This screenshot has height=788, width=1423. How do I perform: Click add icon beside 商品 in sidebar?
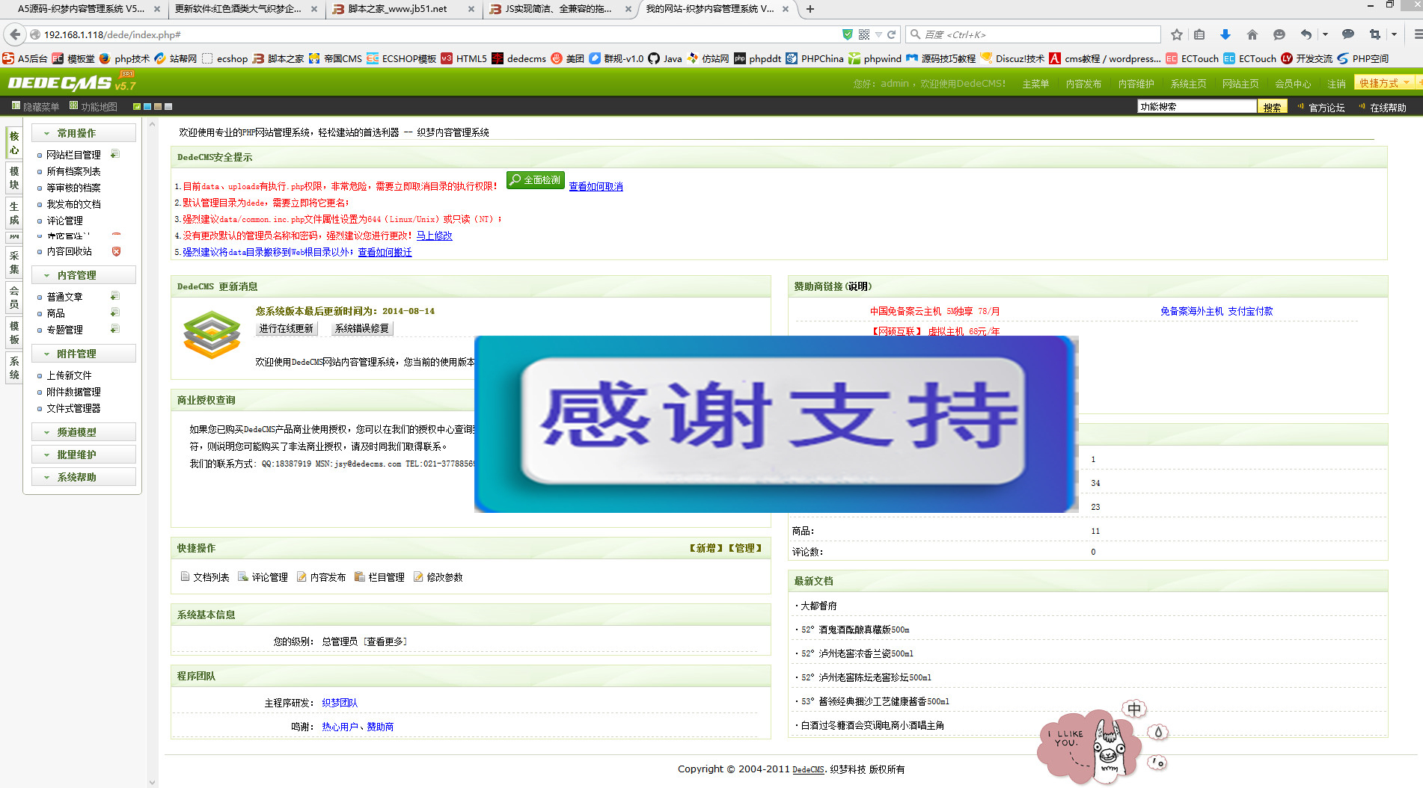pos(115,313)
